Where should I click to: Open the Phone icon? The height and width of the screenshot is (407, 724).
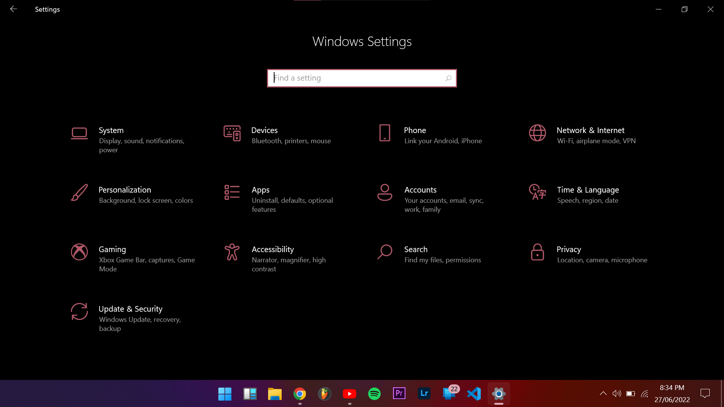385,133
